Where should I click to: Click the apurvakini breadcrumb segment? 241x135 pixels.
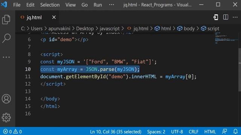point(59,28)
